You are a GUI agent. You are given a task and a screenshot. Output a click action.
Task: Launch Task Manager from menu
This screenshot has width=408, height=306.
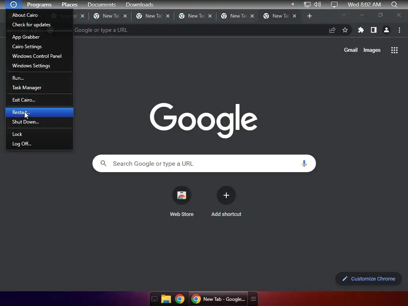(x=39, y=88)
